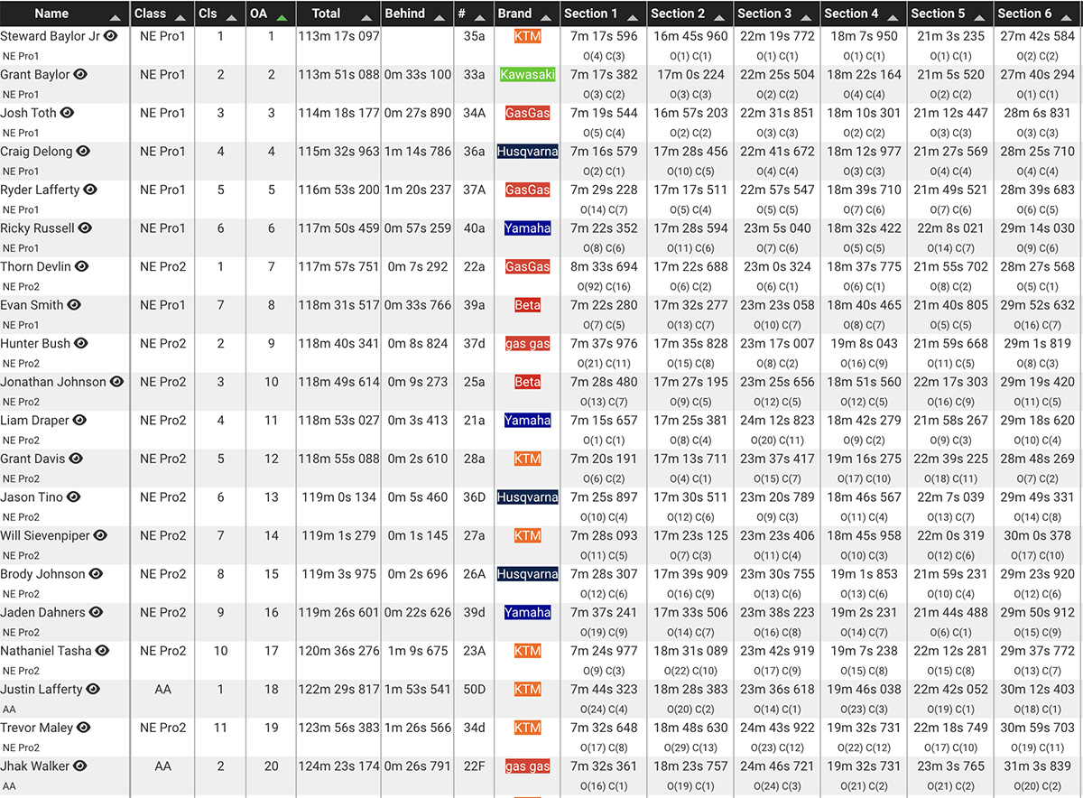Screen dimensions: 1083x798
Task: Select Section 4 time 19m 46s 038
Action: click(x=864, y=689)
